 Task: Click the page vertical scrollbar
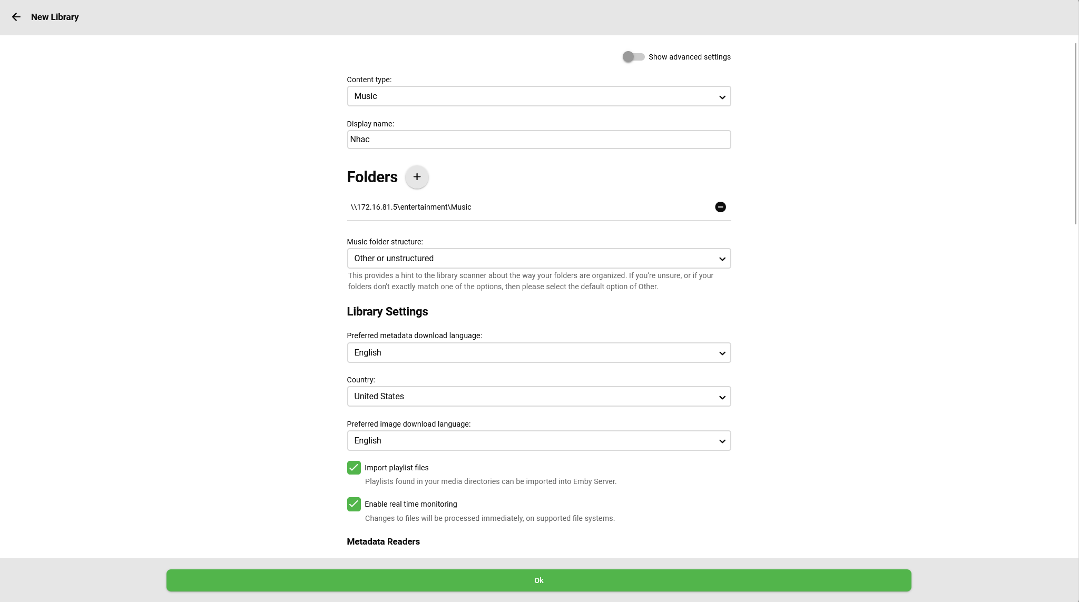1076,134
